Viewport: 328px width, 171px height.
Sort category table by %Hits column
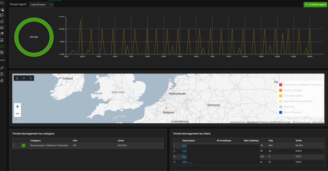(121, 140)
